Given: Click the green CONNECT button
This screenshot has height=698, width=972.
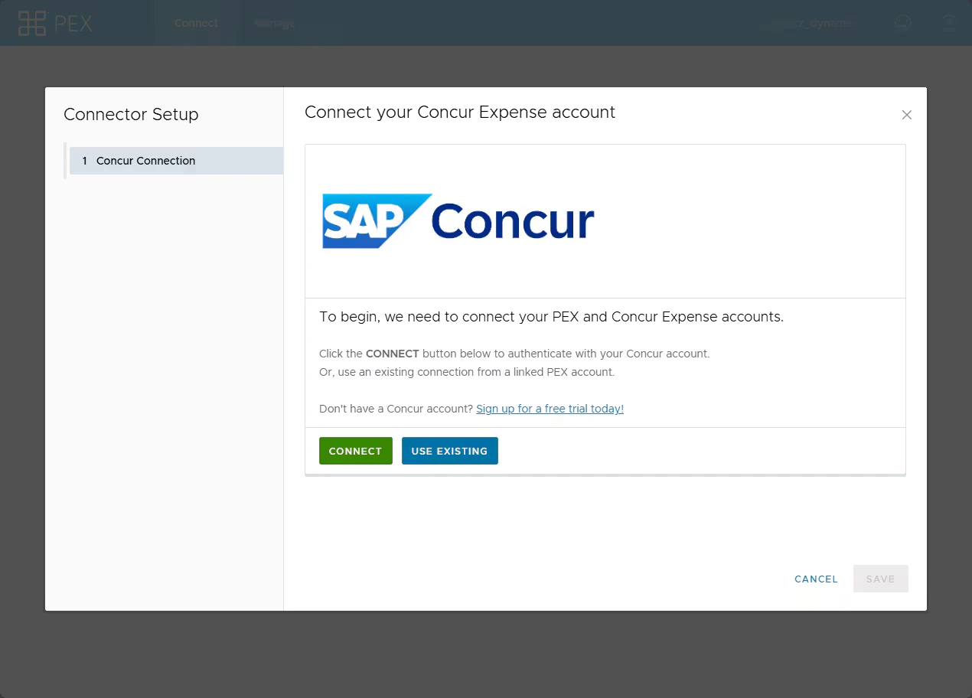Looking at the screenshot, I should [356, 451].
